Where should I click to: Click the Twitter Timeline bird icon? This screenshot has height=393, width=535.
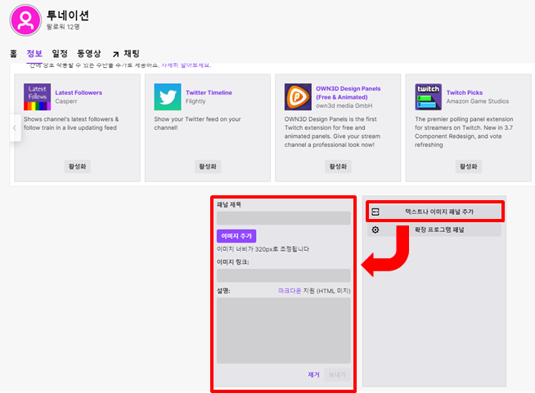pyautogui.click(x=167, y=97)
